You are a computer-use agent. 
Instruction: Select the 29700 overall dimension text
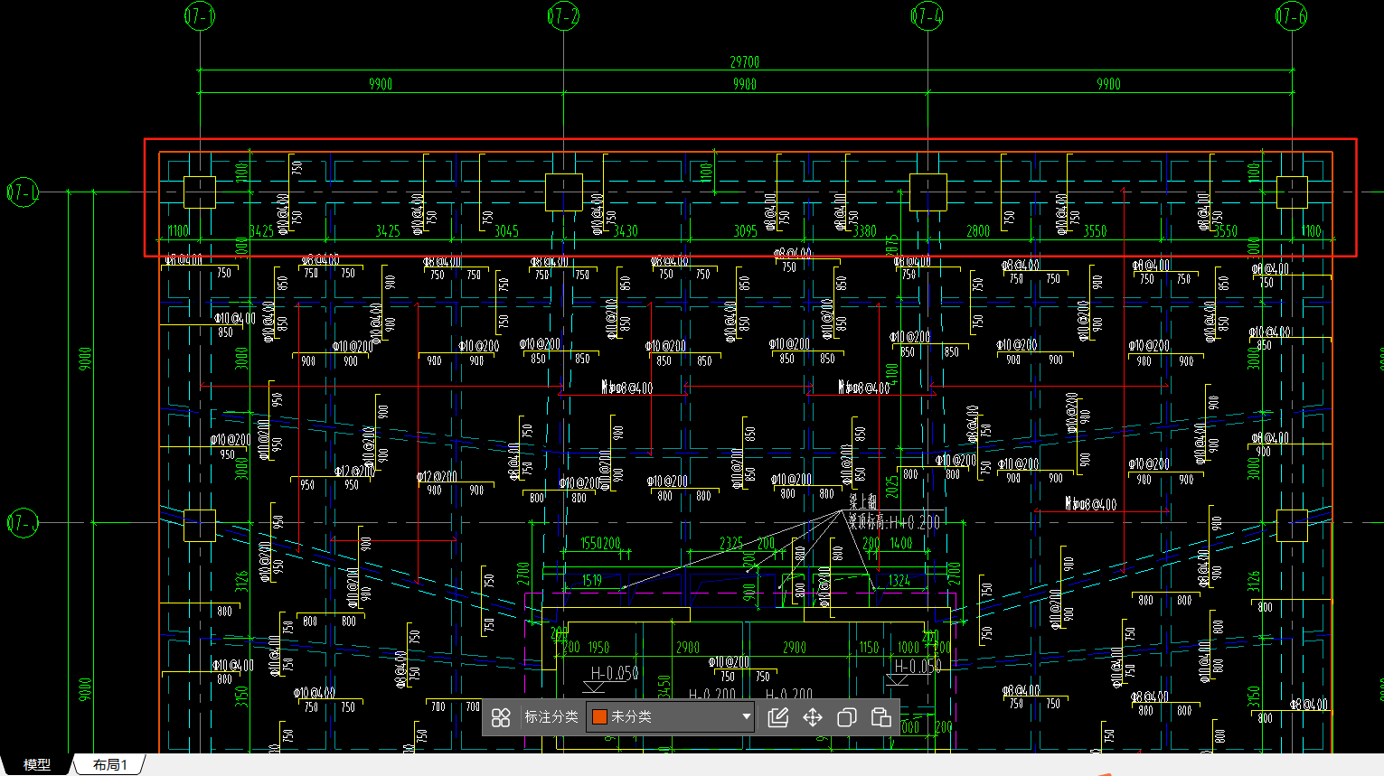(745, 62)
